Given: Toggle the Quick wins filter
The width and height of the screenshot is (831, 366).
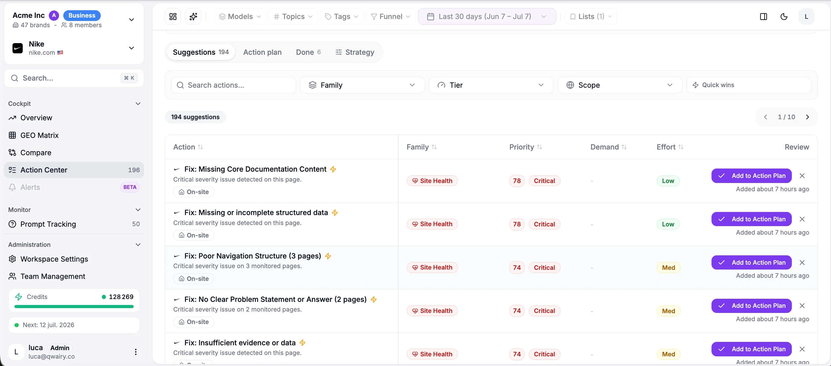Looking at the screenshot, I should click(748, 85).
